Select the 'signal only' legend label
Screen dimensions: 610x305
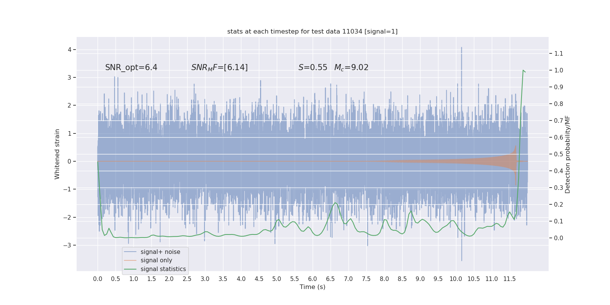tap(156, 260)
